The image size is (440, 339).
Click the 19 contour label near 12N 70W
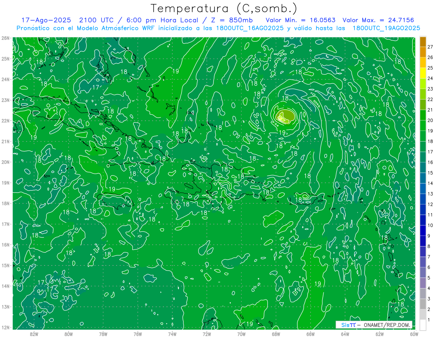pyautogui.click(x=249, y=324)
